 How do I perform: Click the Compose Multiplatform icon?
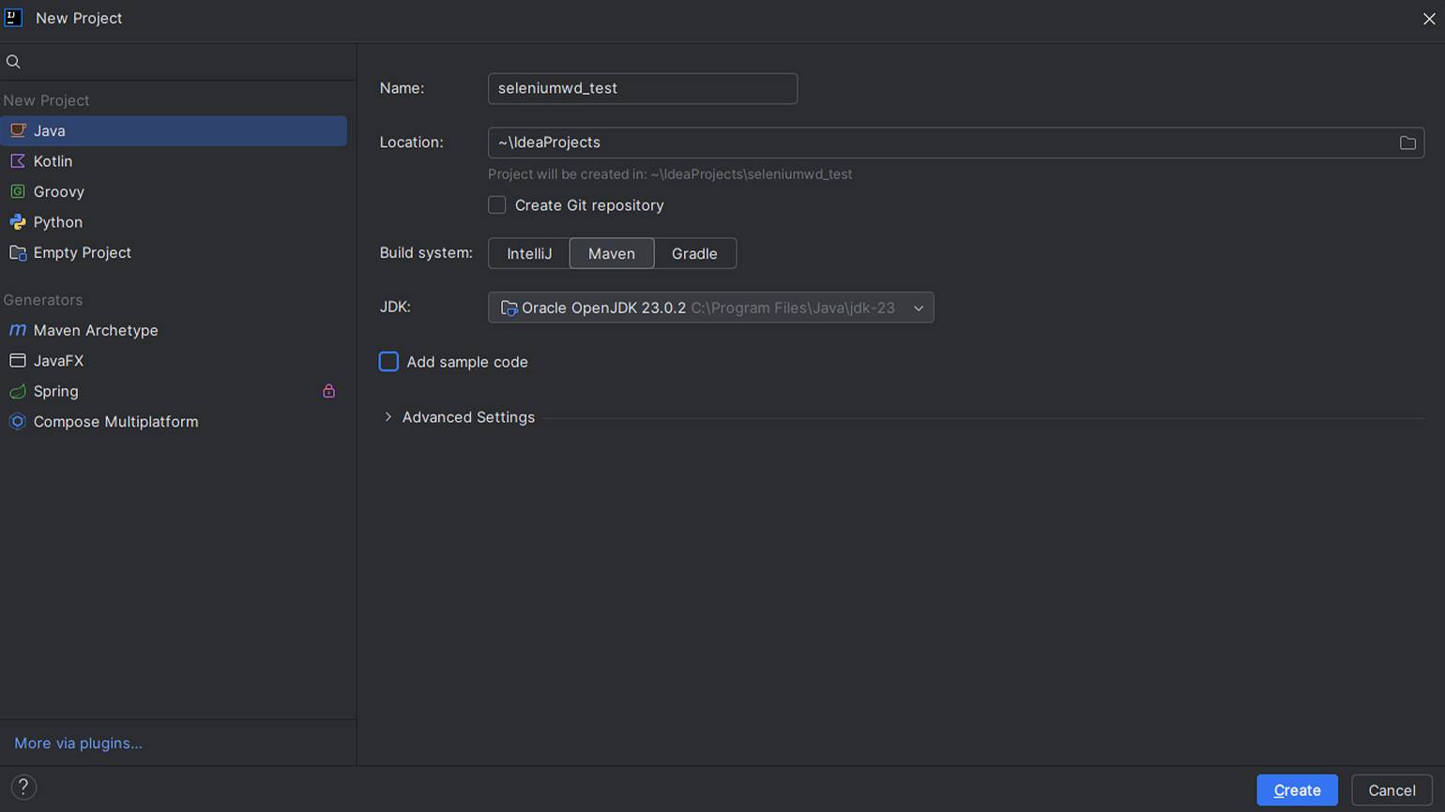point(18,422)
